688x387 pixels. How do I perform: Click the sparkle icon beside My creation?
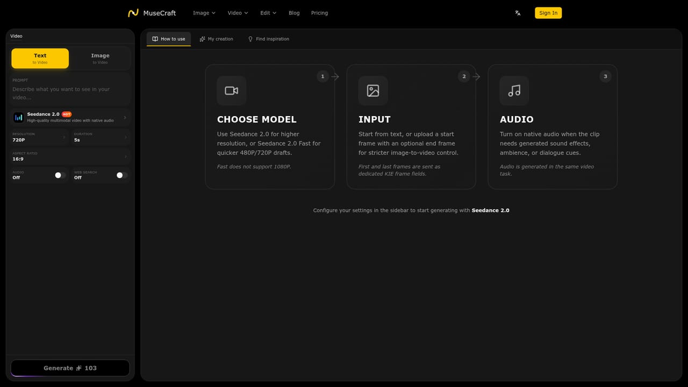[202, 39]
